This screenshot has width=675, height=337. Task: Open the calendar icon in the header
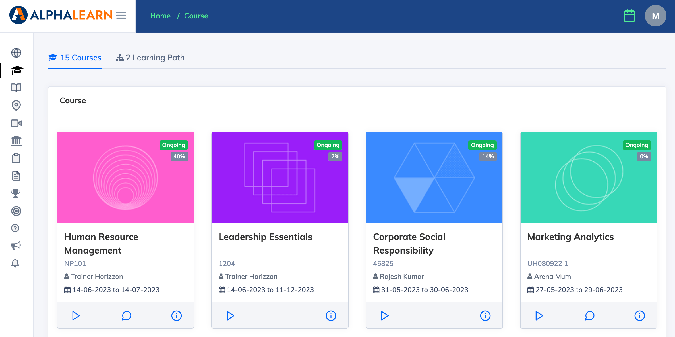tap(629, 16)
